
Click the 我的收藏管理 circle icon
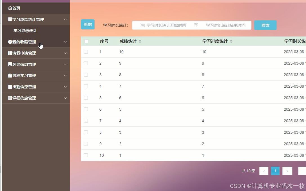click(x=10, y=42)
